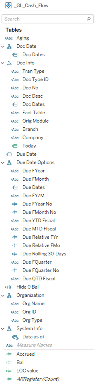The width and height of the screenshot is (94, 385).
Task: Collapse the Due Date Options hierarchy
Action: tap(3, 162)
